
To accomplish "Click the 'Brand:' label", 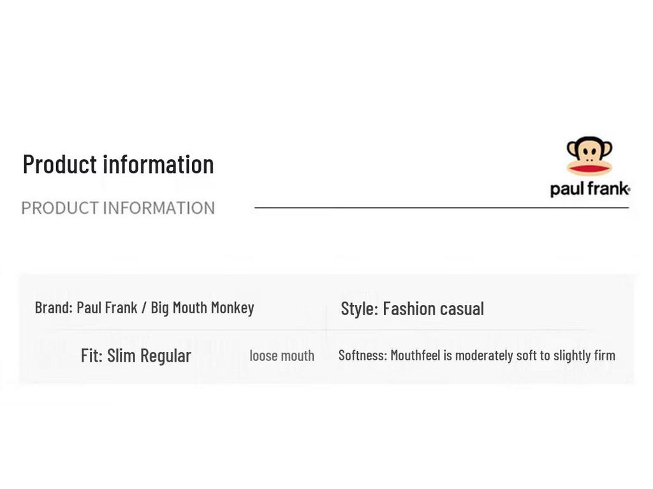I will pyautogui.click(x=54, y=308).
